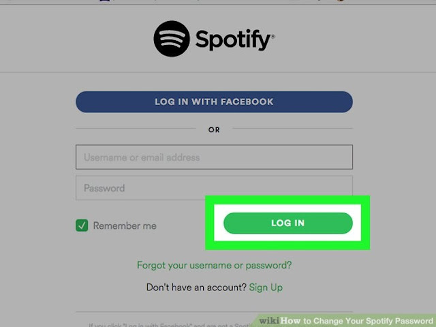Click the divider line above the disclaimer
This screenshot has width=436, height=327.
click(x=214, y=312)
